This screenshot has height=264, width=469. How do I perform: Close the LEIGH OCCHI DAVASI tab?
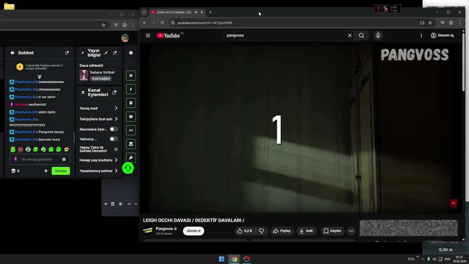(x=202, y=12)
